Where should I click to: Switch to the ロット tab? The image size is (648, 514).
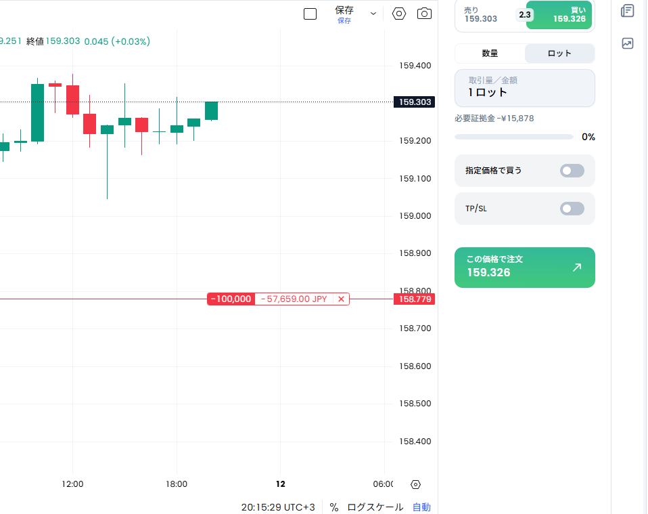(559, 53)
